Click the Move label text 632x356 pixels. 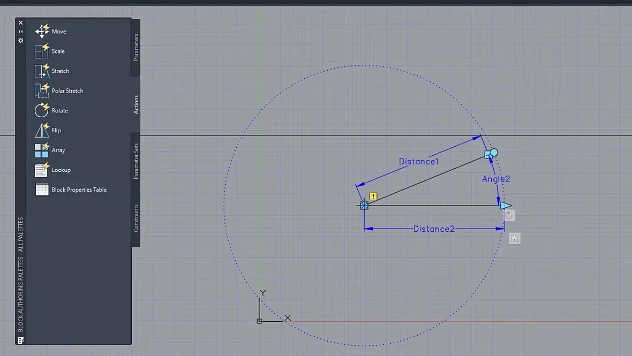[x=59, y=32]
